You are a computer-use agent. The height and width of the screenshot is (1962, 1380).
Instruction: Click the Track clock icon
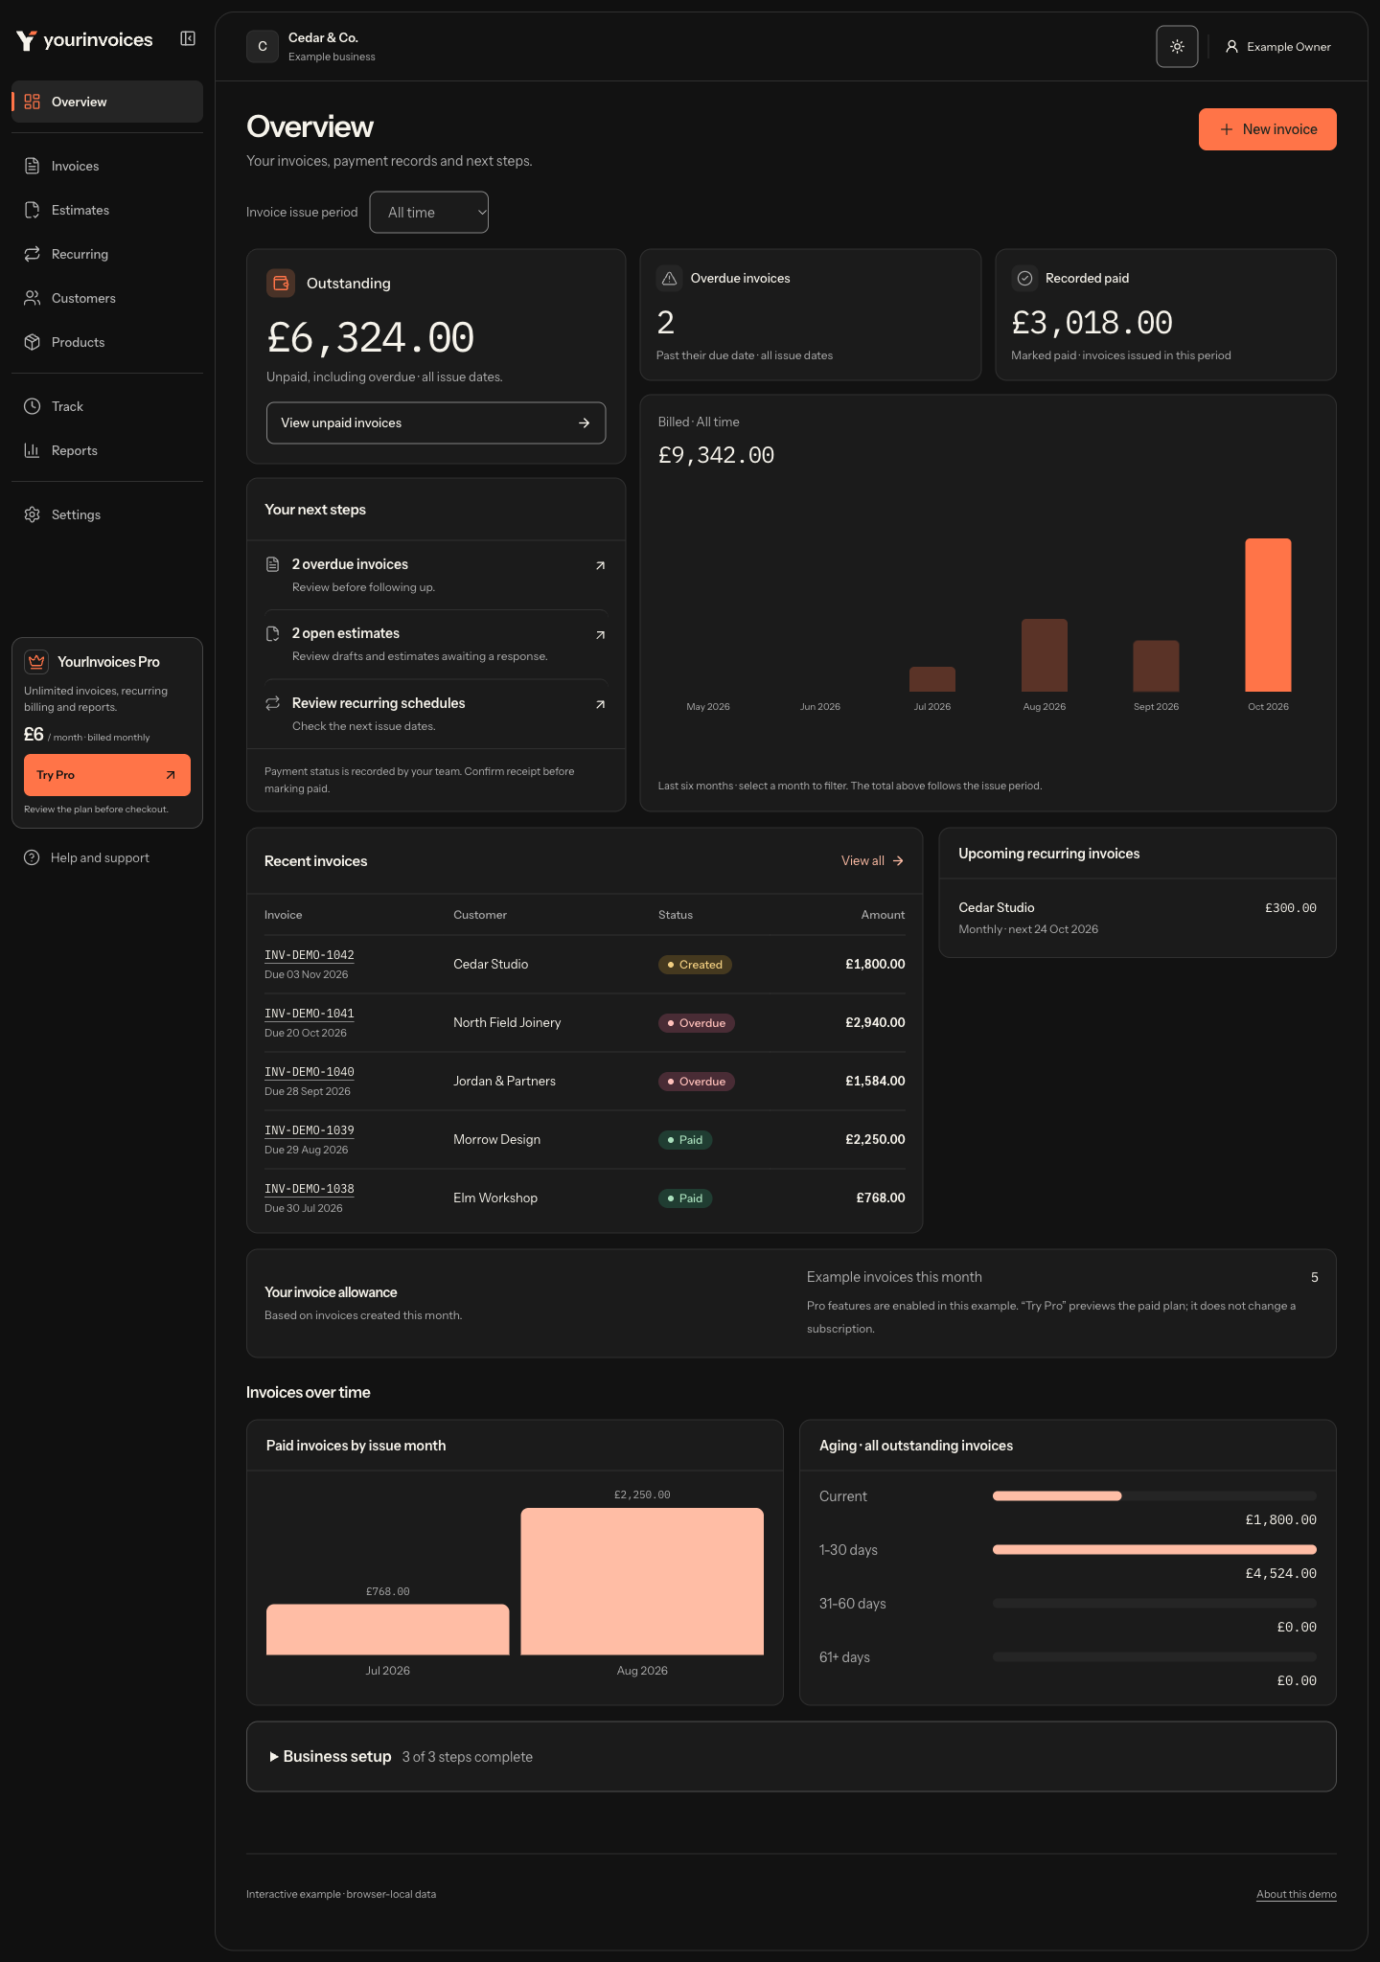tap(33, 406)
